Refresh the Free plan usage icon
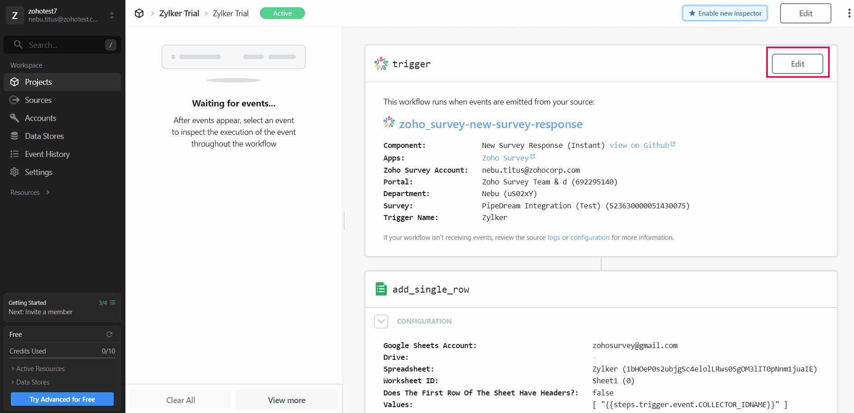The height and width of the screenshot is (413, 854). [109, 335]
